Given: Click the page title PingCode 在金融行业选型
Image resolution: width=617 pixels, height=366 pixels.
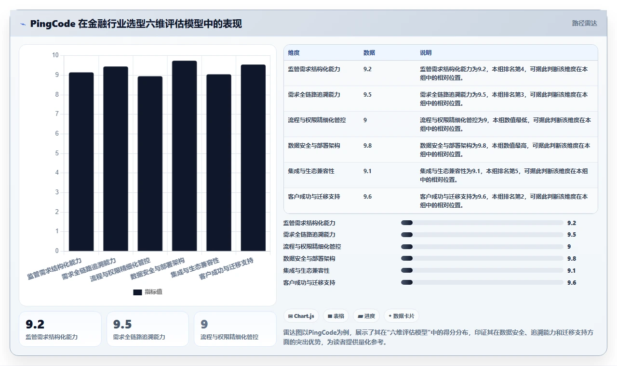Looking at the screenshot, I should point(136,24).
